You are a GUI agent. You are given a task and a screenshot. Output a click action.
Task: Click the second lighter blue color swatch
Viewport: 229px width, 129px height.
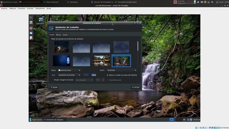point(94,75)
